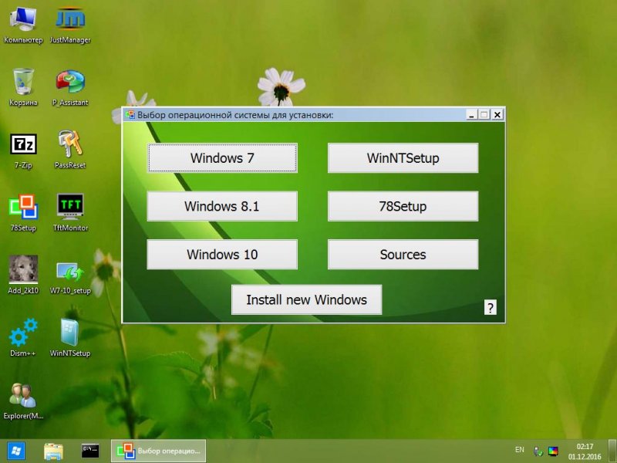
Task: Select the WinNTSetup desktop icon
Action: coord(70,338)
